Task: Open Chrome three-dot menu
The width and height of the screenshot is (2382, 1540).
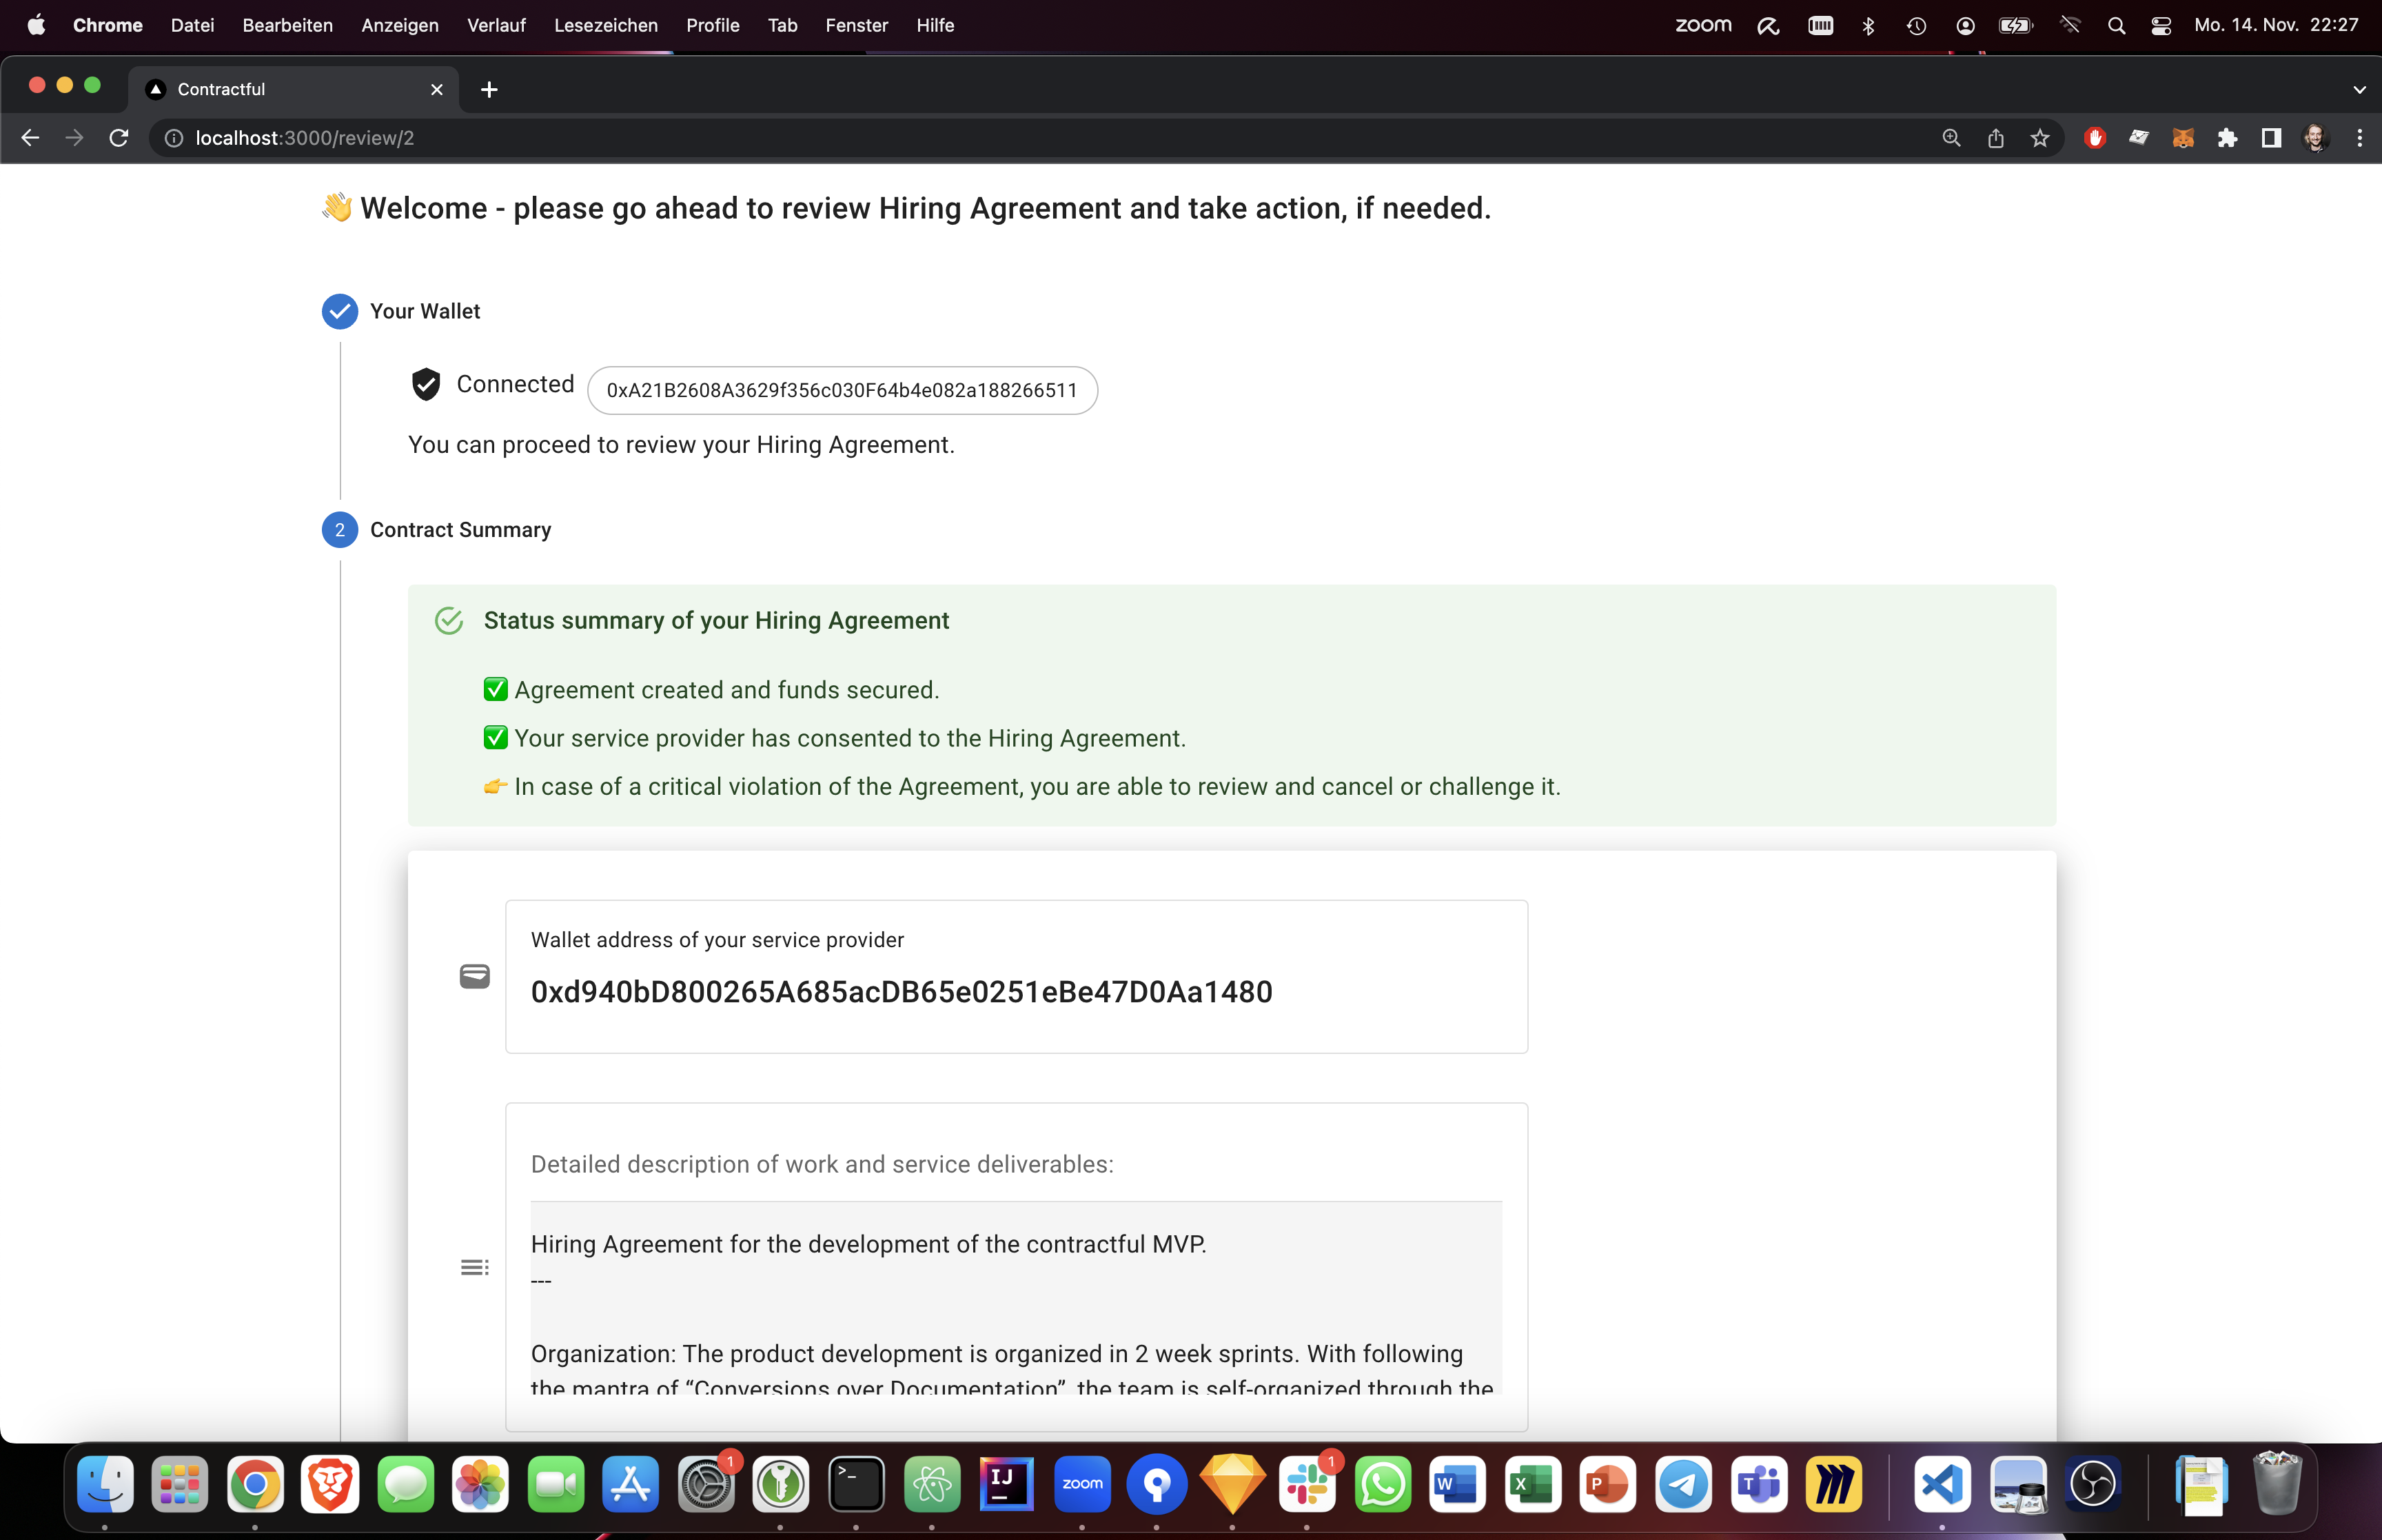Action: [2359, 138]
